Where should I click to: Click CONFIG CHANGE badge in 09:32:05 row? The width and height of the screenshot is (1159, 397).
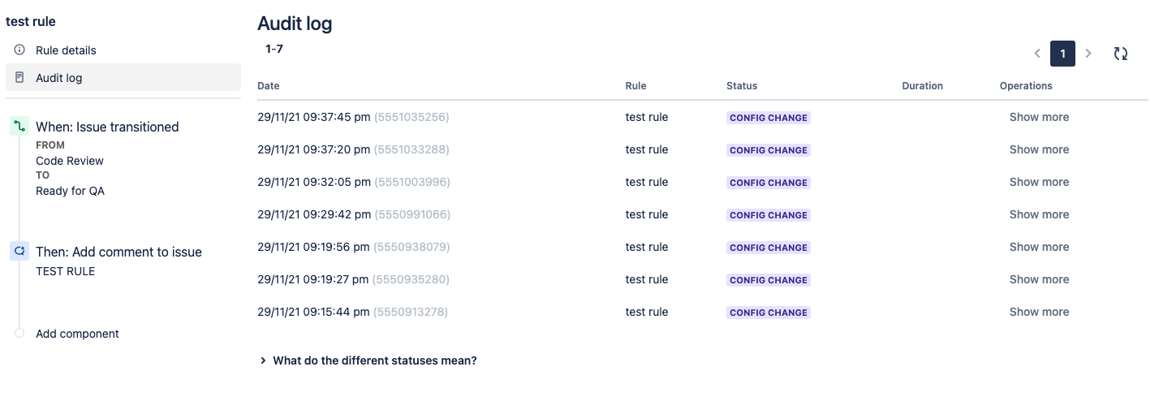click(769, 183)
